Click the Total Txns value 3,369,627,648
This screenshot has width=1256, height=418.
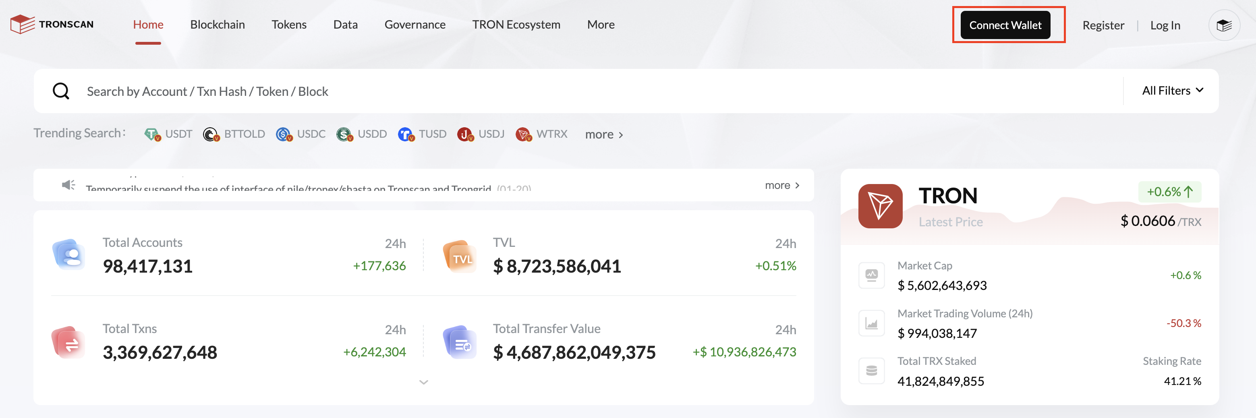pos(160,352)
